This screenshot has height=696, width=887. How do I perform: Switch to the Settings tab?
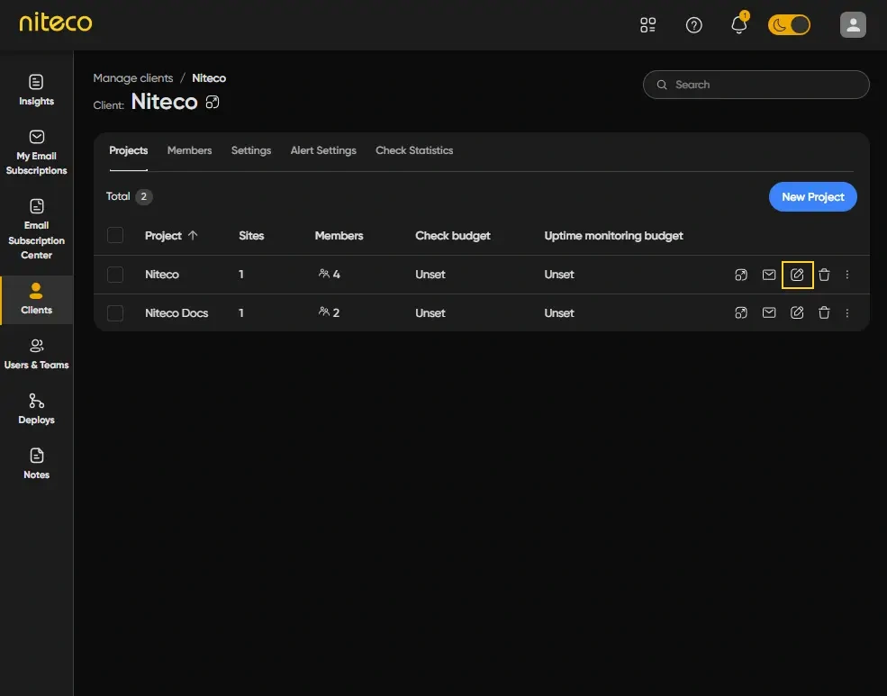point(251,150)
